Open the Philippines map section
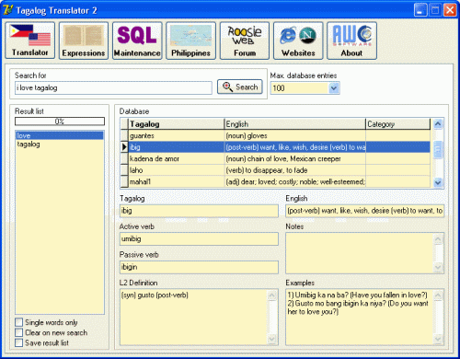Image resolution: width=460 pixels, height=359 pixels. coord(190,41)
